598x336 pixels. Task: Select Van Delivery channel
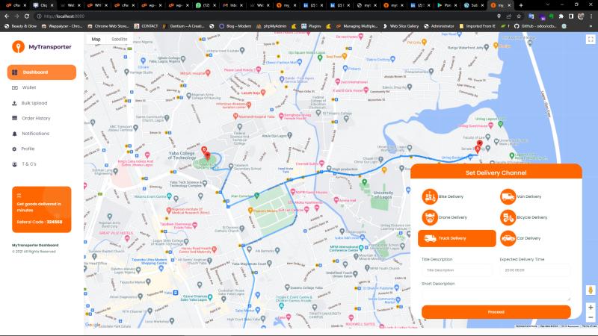pyautogui.click(x=520, y=196)
